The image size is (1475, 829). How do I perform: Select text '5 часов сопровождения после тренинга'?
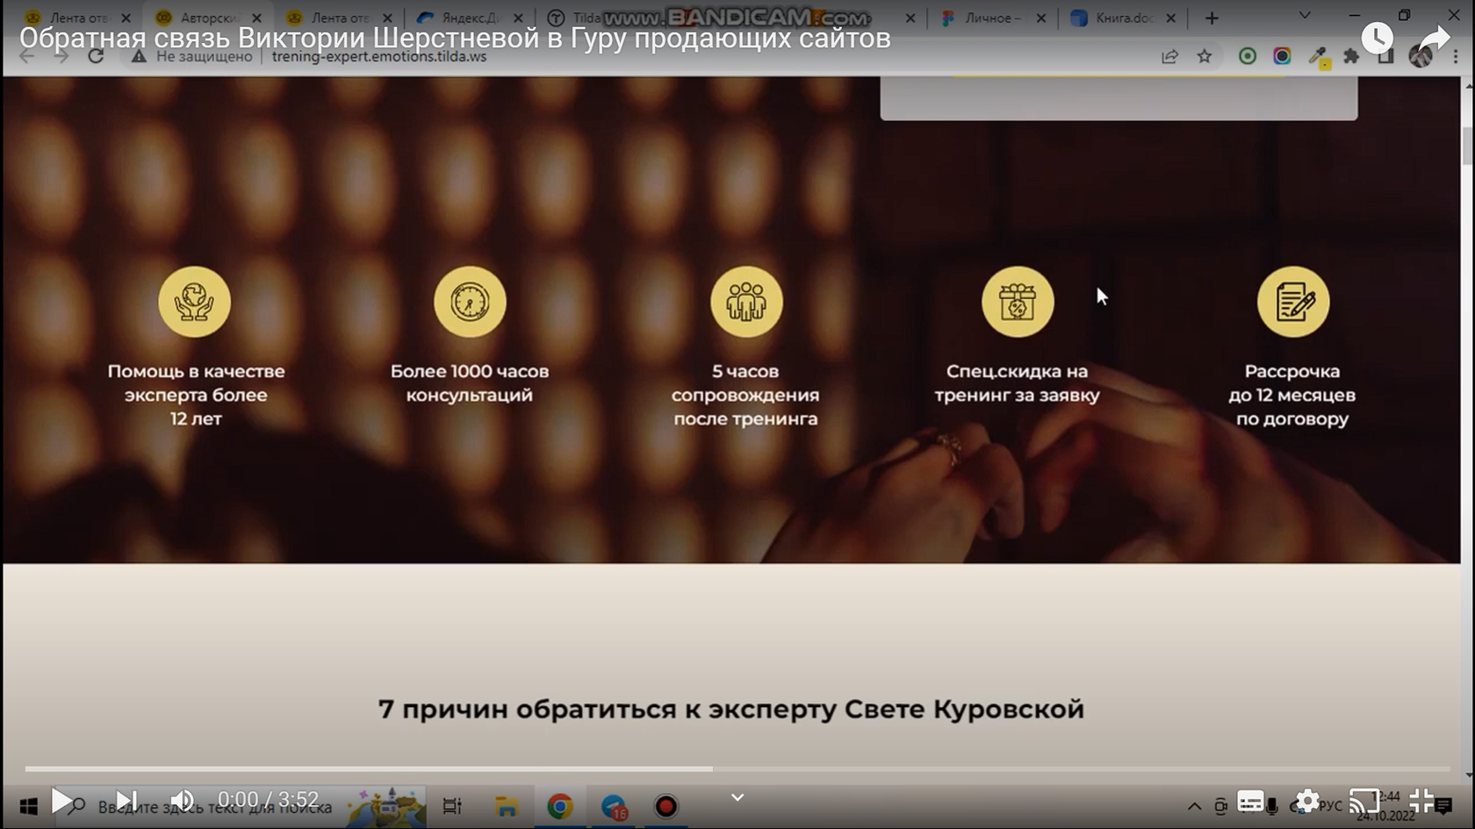pyautogui.click(x=745, y=395)
